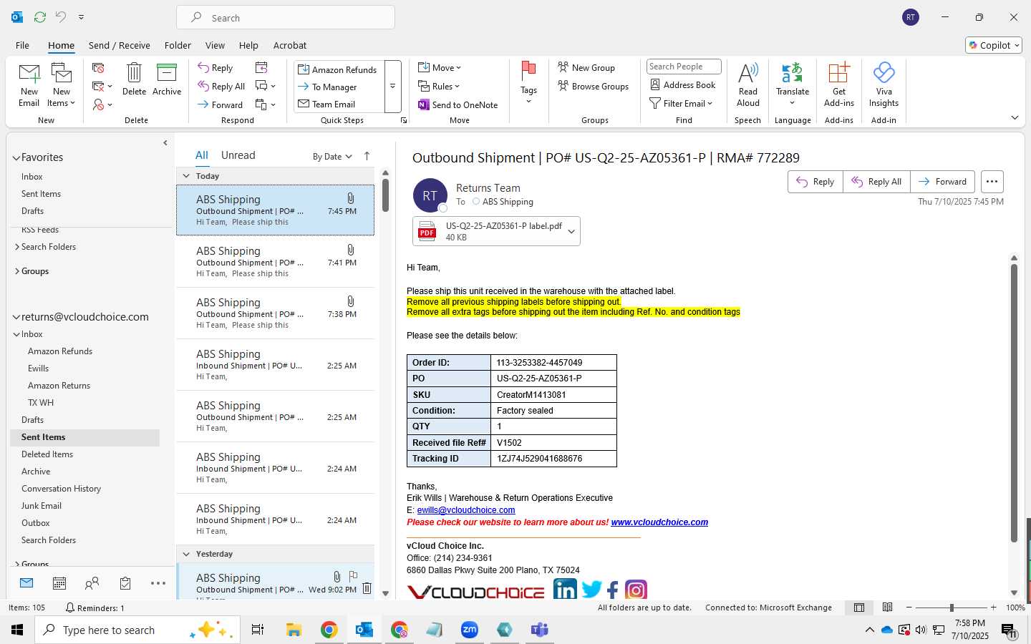Expand the Quick Steps gallery
This screenshot has height=644, width=1031.
pos(392,87)
